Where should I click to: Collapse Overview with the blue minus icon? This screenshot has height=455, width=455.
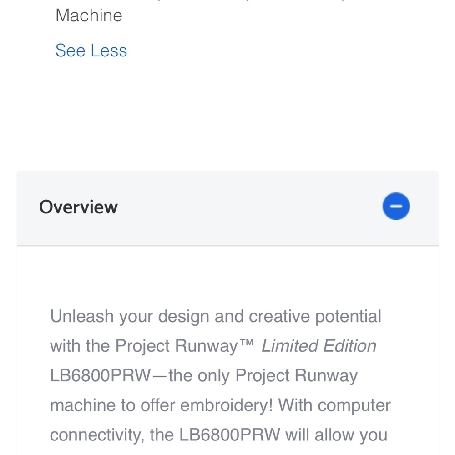coord(396,206)
